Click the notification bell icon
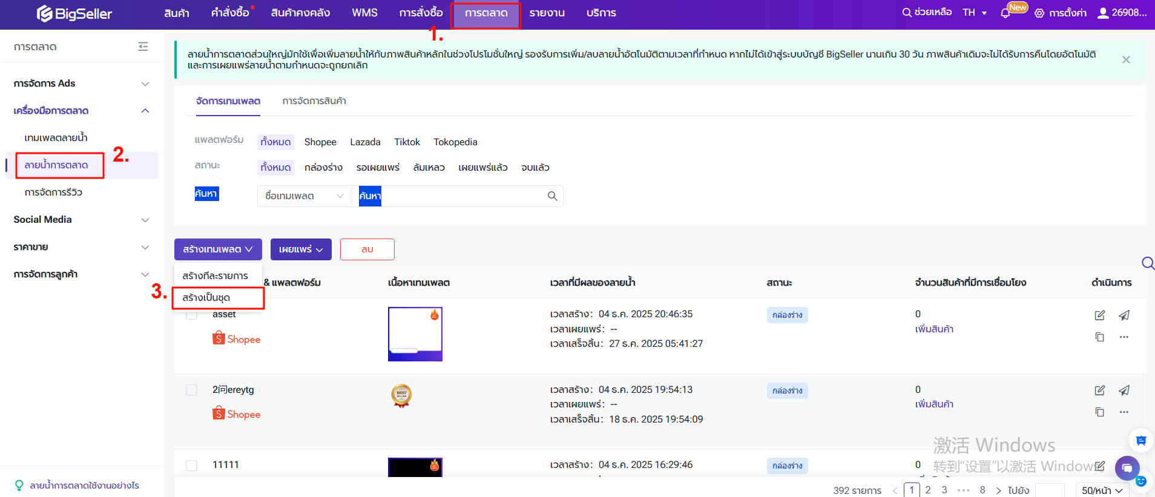The image size is (1155, 497). click(x=1005, y=13)
